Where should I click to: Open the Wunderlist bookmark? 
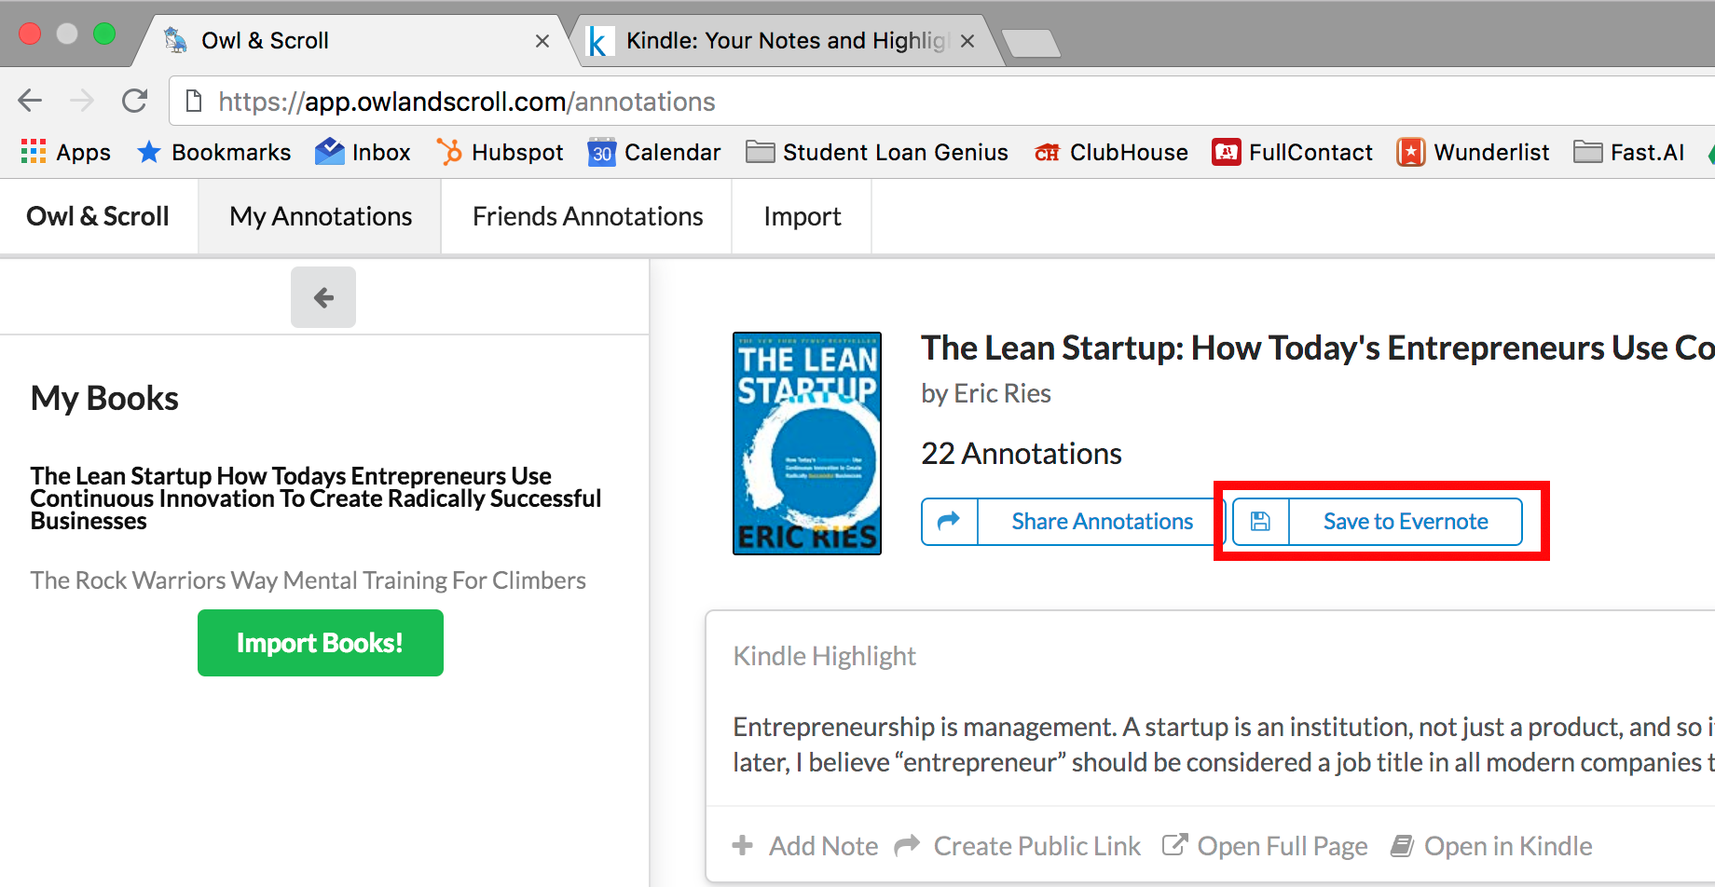[x=1473, y=152]
